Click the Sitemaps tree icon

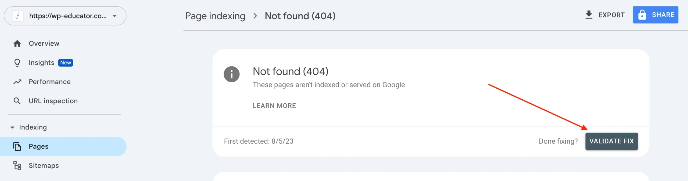(x=17, y=166)
